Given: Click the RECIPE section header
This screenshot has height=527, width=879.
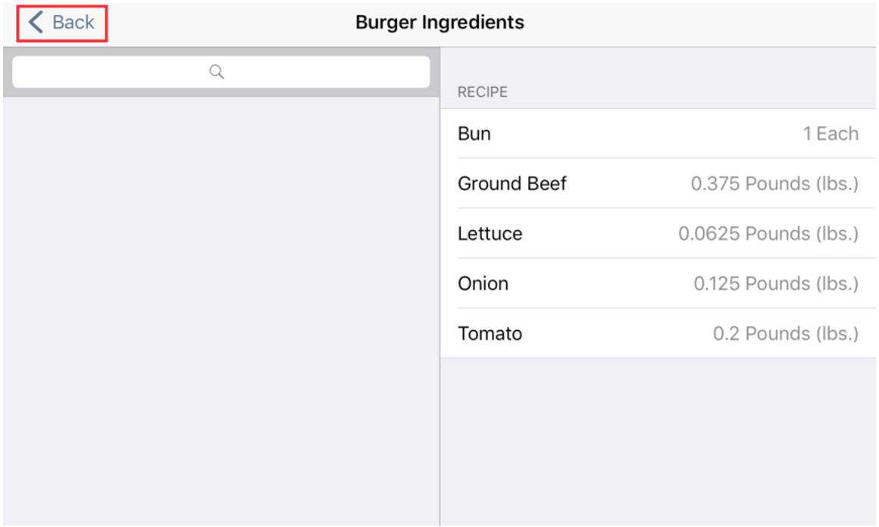Looking at the screenshot, I should coord(483,92).
